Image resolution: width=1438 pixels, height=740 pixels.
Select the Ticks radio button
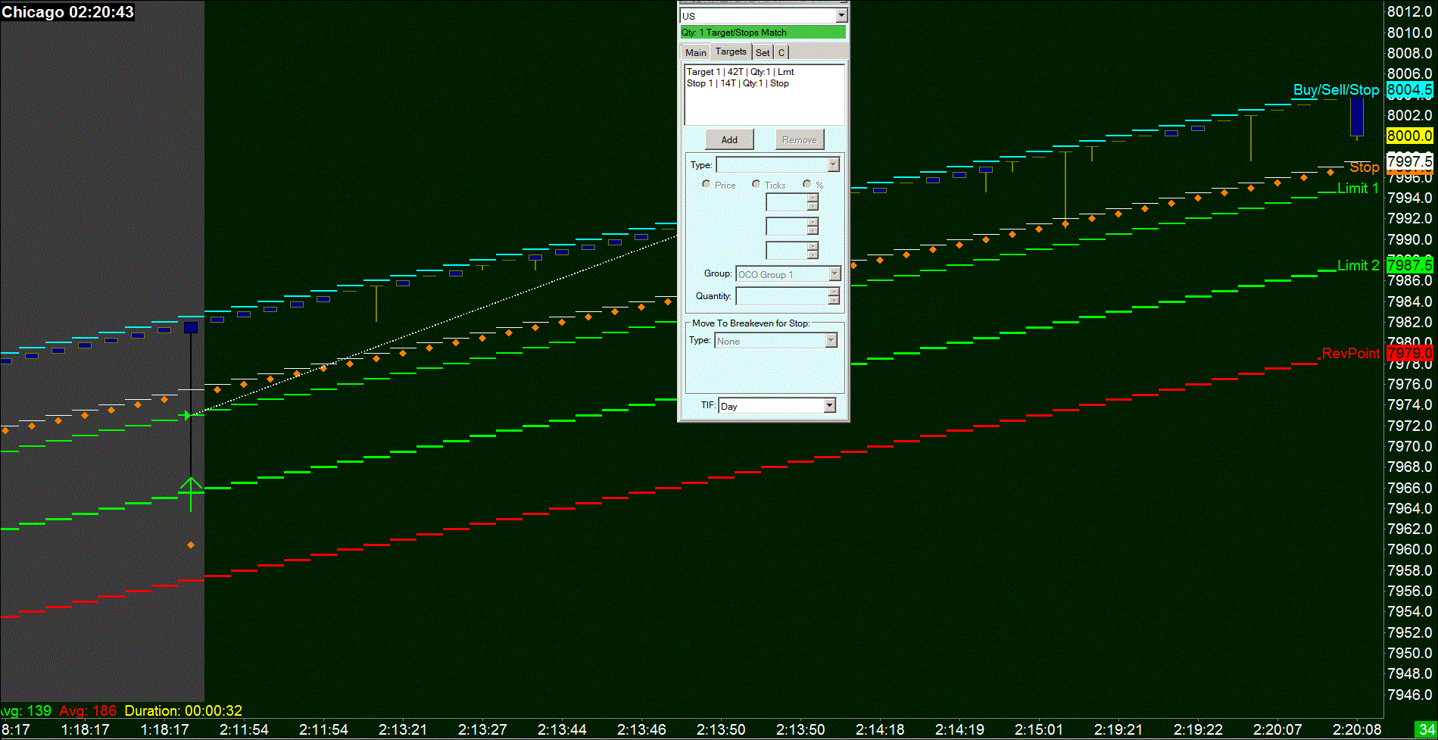(x=756, y=184)
